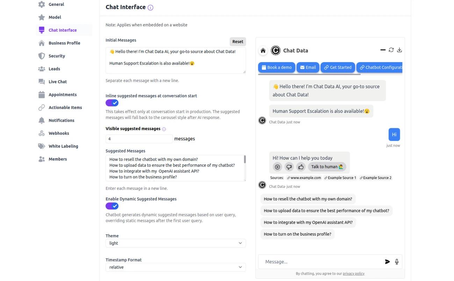Open Business Profile settings section
The height and width of the screenshot is (281, 454).
tap(64, 43)
